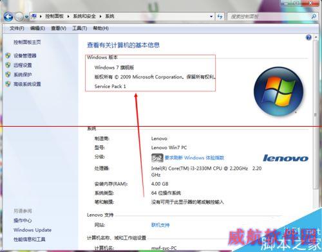Click the refresh button beside address bar

click(x=220, y=17)
